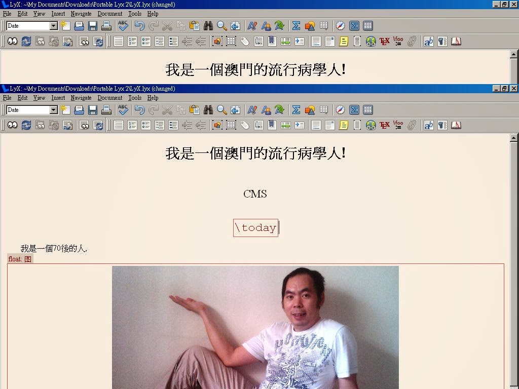The image size is (519, 389).
Task: Print using front window's printer icon
Action: 106,110
